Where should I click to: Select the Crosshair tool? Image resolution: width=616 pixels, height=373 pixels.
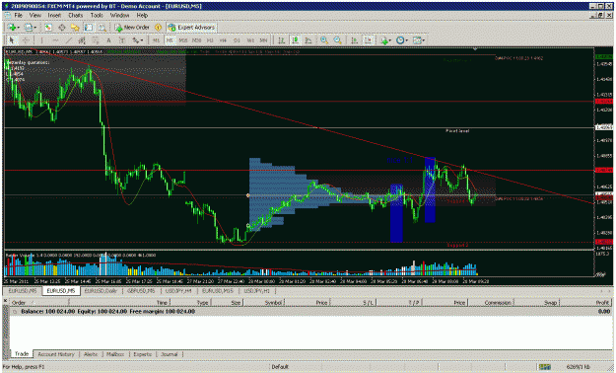click(26, 40)
